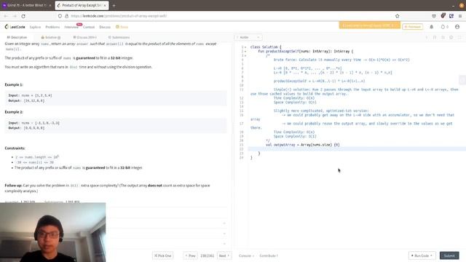The width and height of the screenshot is (466, 262).
Task: Click the Example 1 heading
Action: 14,84
